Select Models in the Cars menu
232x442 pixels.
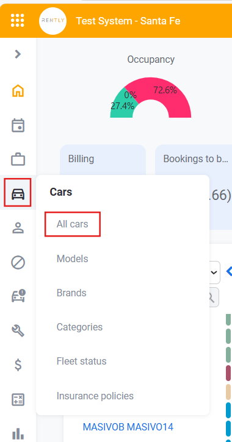(72, 258)
